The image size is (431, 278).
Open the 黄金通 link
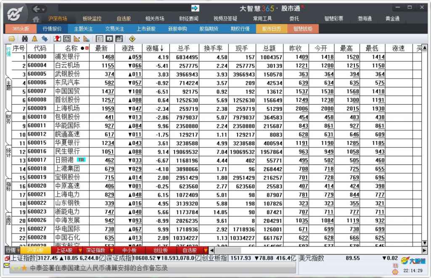pyautogui.click(x=392, y=18)
